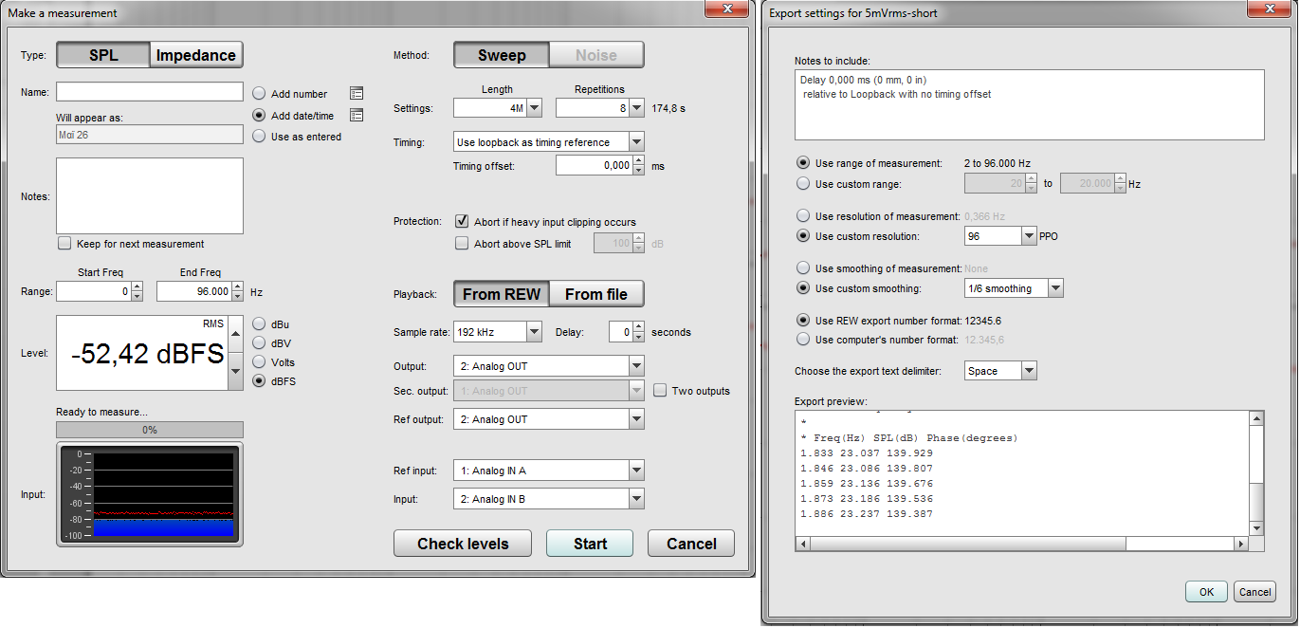Image resolution: width=1300 pixels, height=628 pixels.
Task: Select the Add date/time radio option
Action: pos(259,115)
